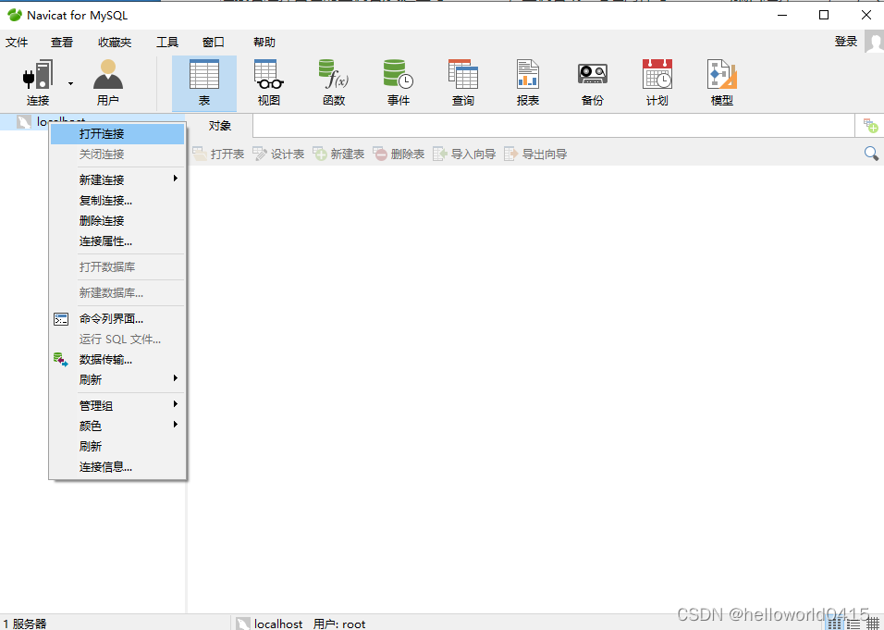The image size is (884, 630).
Task: Open the 模型 model toolbar icon
Action: pos(722,83)
